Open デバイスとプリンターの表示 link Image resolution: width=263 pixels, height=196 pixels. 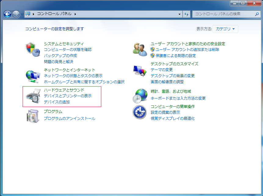[68, 96]
